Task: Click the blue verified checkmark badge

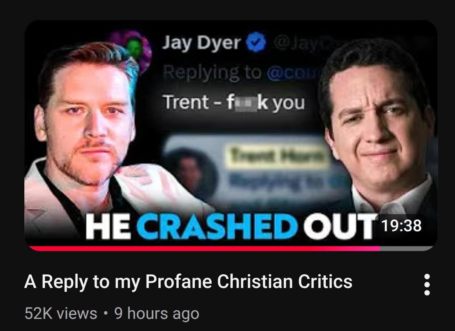Action: [256, 42]
